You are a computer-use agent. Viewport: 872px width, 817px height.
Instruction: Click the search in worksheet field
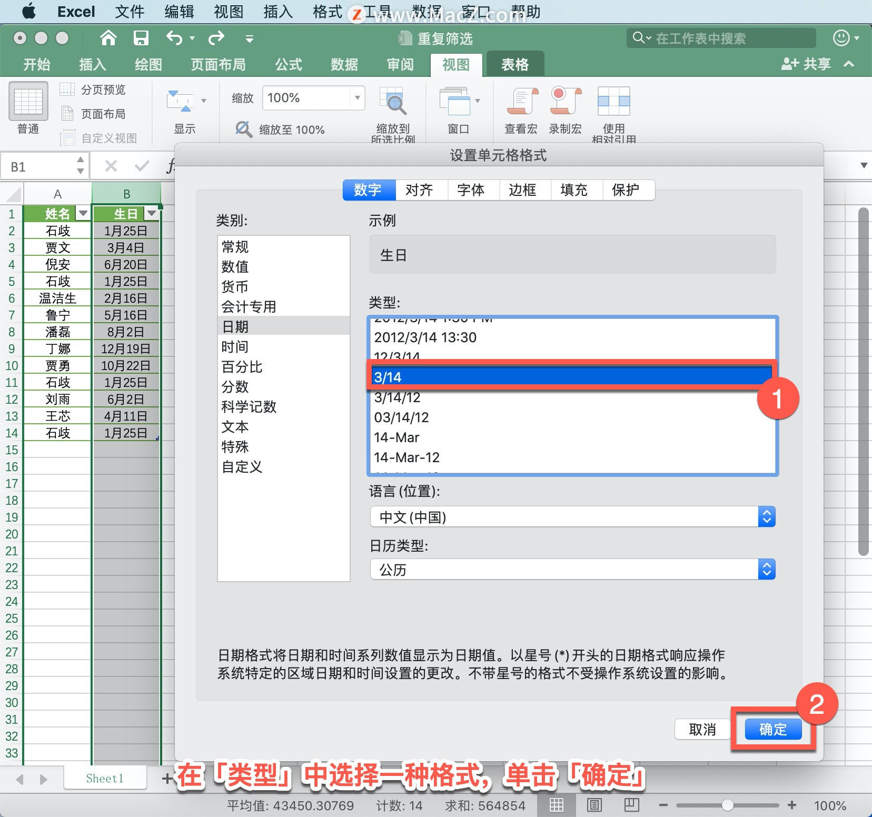click(721, 38)
